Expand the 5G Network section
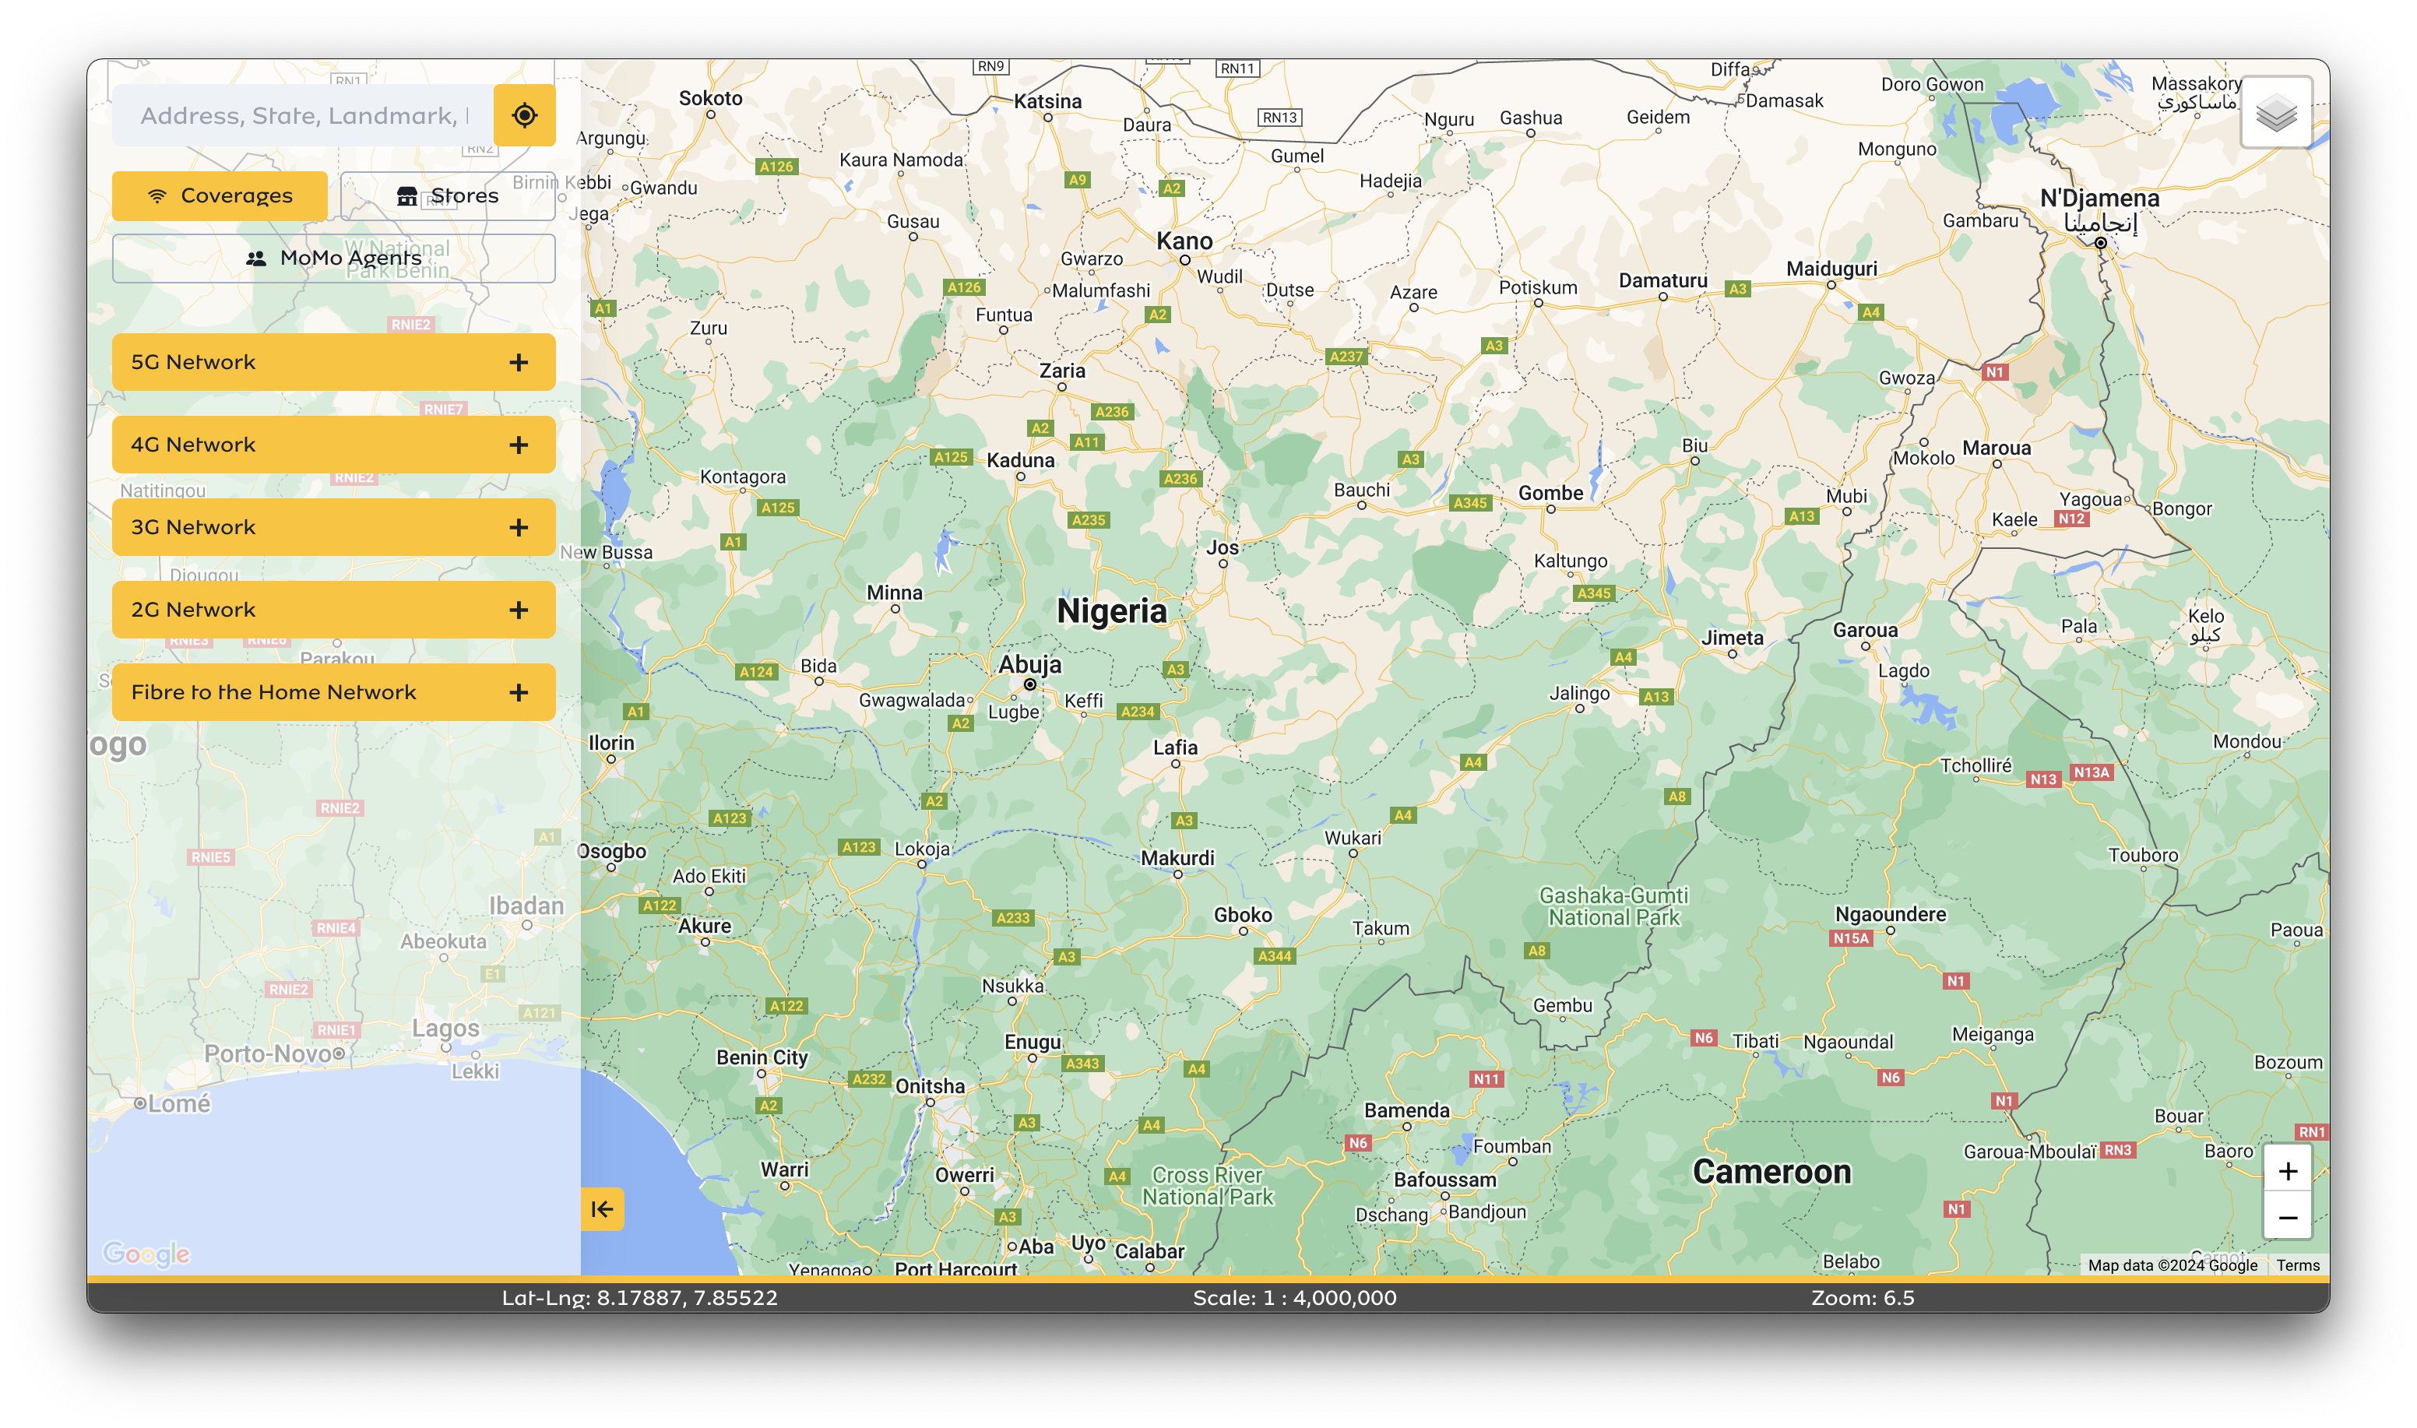 point(334,362)
